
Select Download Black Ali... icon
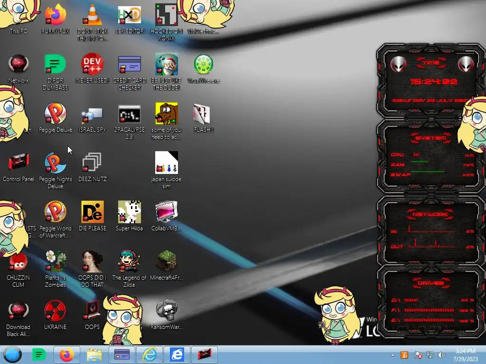[19, 318]
